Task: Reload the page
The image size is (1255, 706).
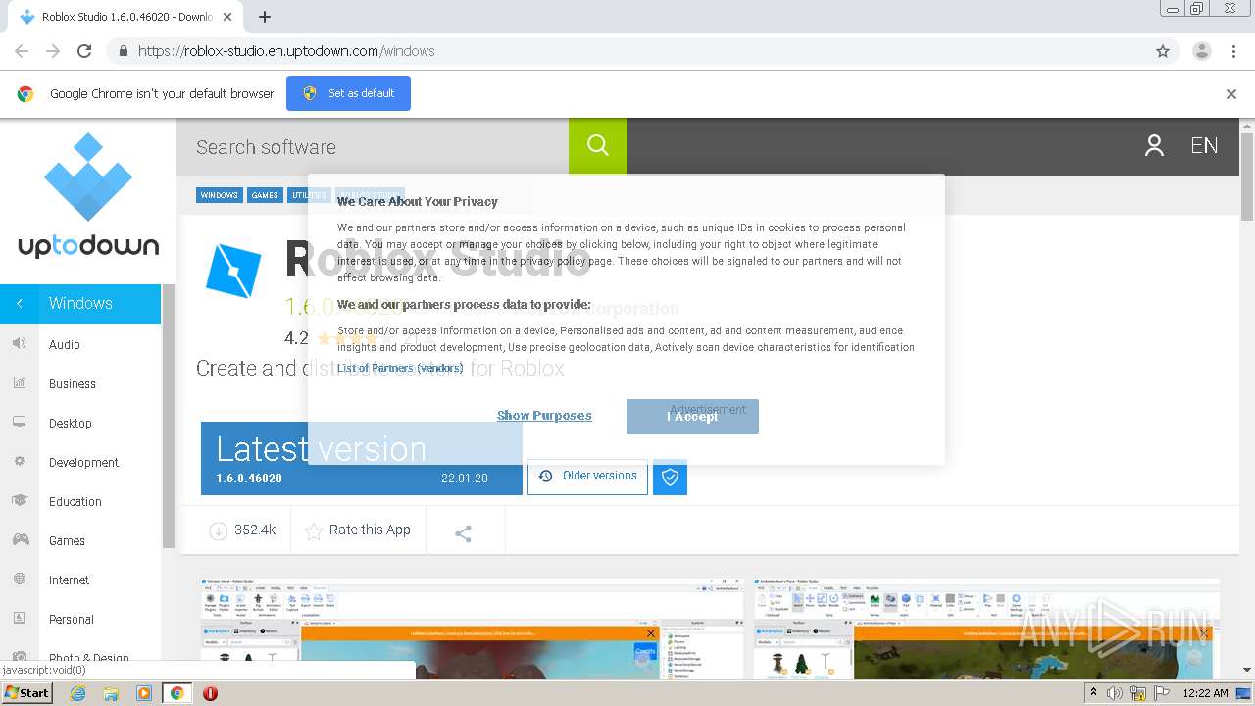Action: (84, 51)
